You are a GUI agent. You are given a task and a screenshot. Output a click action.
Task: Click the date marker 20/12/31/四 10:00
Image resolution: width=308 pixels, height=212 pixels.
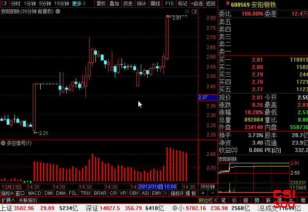click(x=157, y=187)
